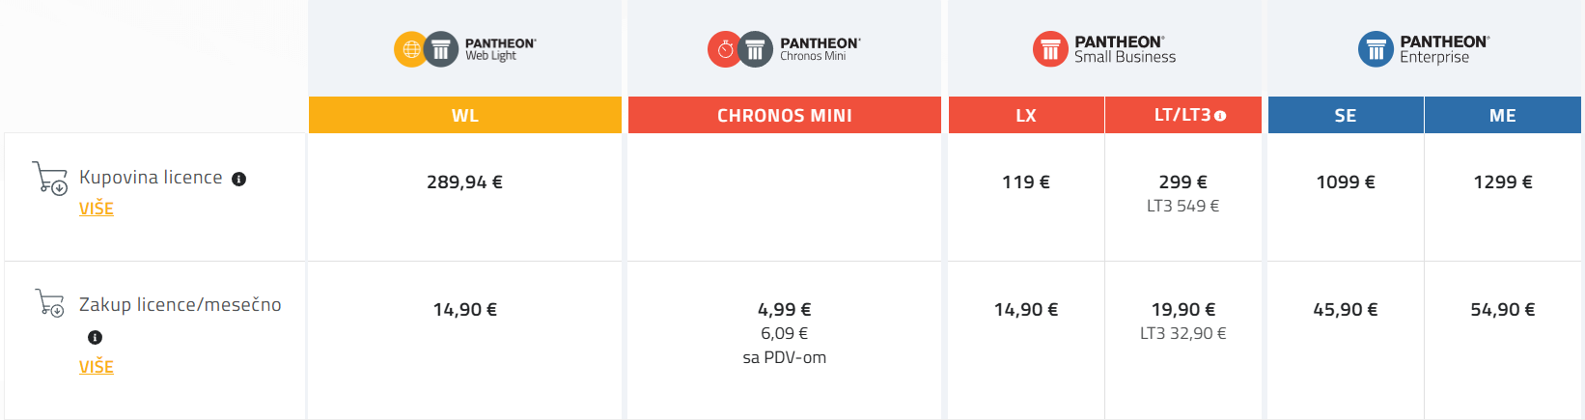Click the info icon next to Kupovina licence
The width and height of the screenshot is (1585, 420).
[x=239, y=179]
